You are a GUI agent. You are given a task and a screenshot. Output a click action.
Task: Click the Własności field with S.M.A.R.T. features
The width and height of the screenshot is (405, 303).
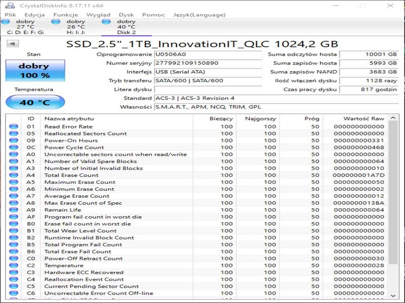pyautogui.click(x=277, y=107)
